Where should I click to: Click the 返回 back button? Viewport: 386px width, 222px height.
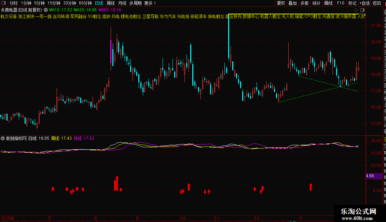tap(377, 3)
